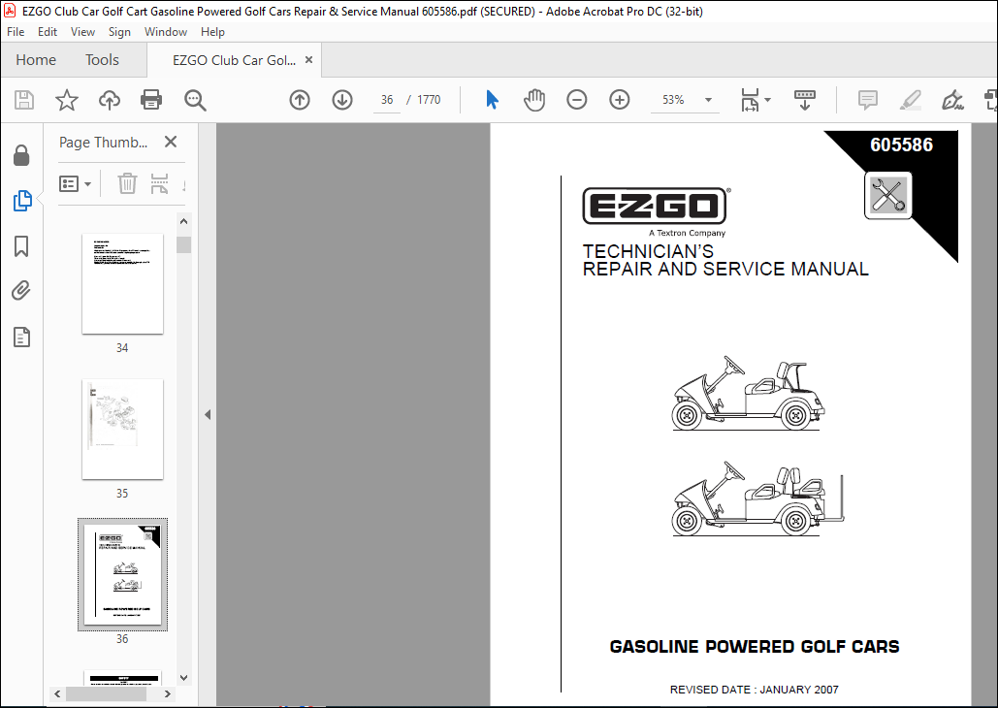
Task: Open the Help menu
Action: [212, 32]
